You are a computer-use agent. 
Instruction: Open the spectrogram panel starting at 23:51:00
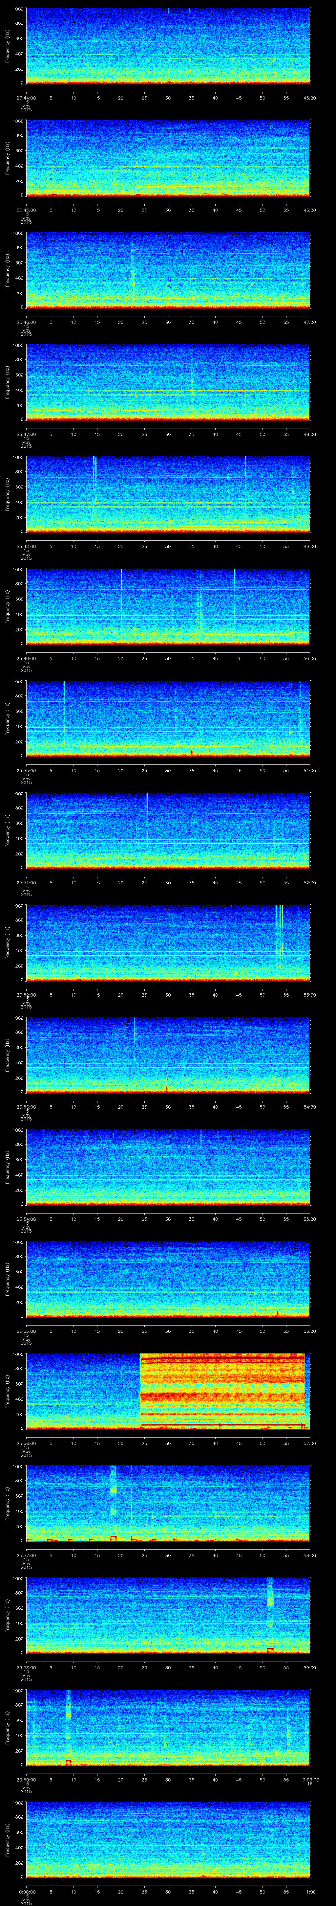pos(168,831)
